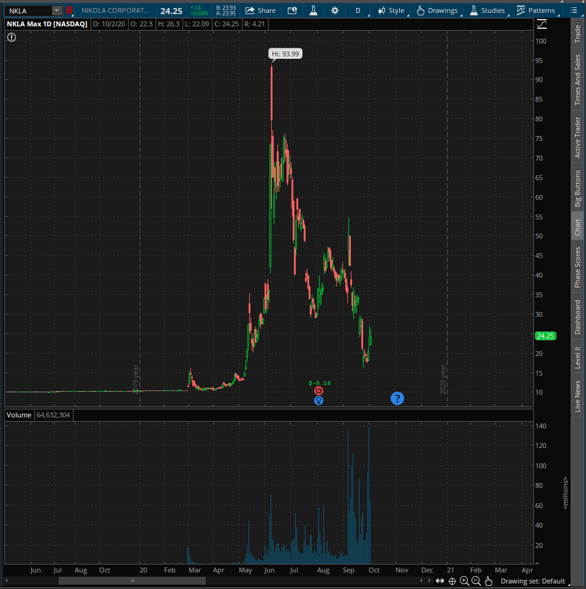Select the Chart side tab
The height and width of the screenshot is (589, 586).
tap(578, 227)
